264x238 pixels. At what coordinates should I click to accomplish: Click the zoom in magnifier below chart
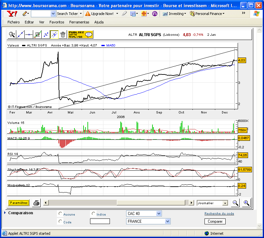[x=246, y=203]
